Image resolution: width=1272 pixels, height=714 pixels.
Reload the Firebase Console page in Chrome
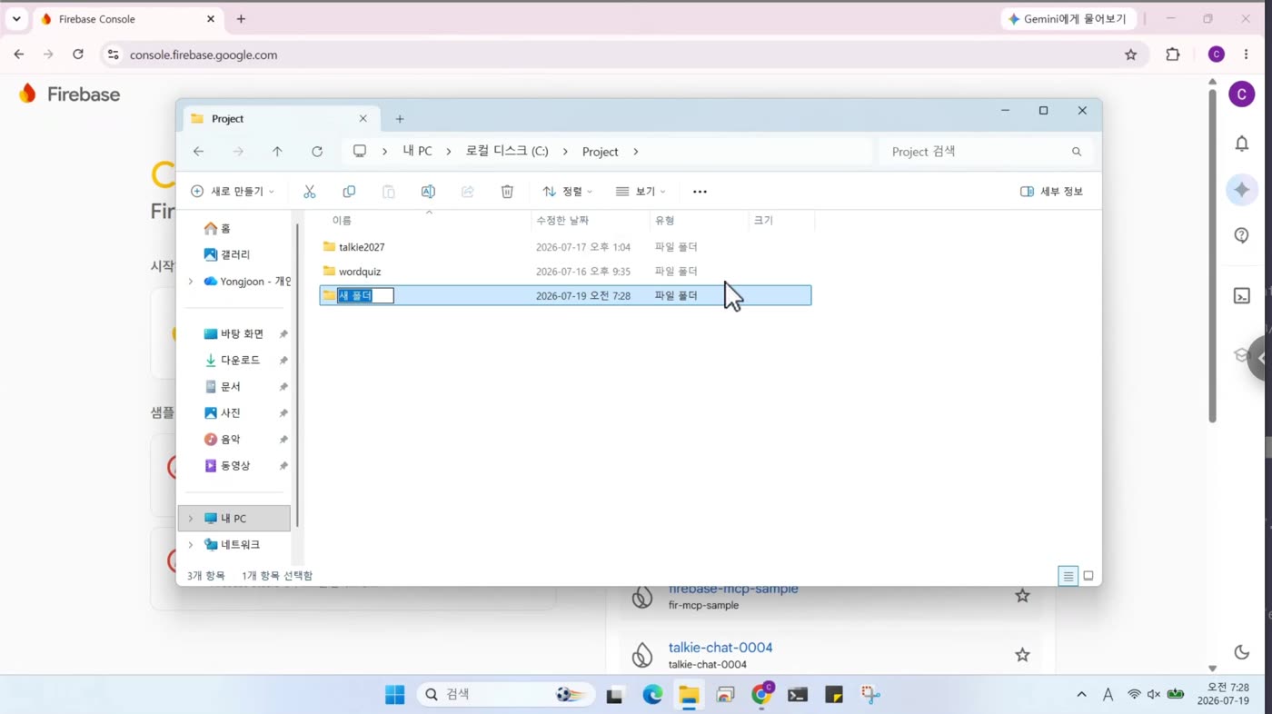coord(78,55)
